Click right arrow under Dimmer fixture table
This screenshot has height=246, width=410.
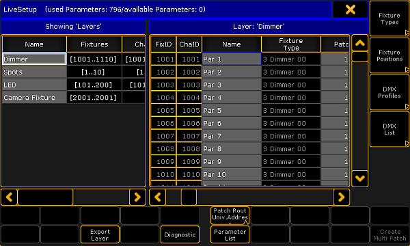pos(341,197)
